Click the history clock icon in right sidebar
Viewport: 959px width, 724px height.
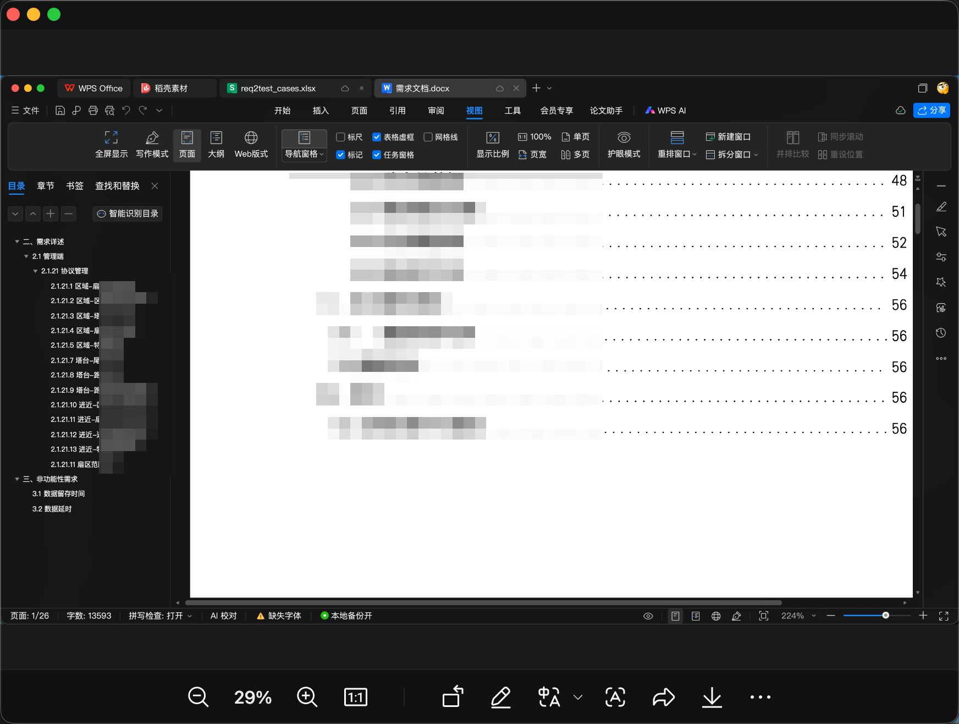coord(941,333)
